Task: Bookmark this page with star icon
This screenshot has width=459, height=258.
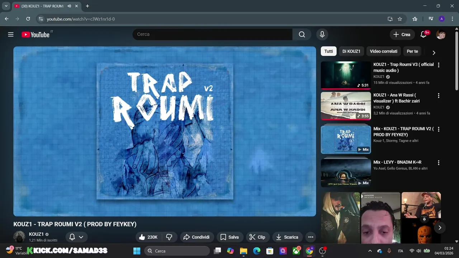Action: [x=400, y=19]
